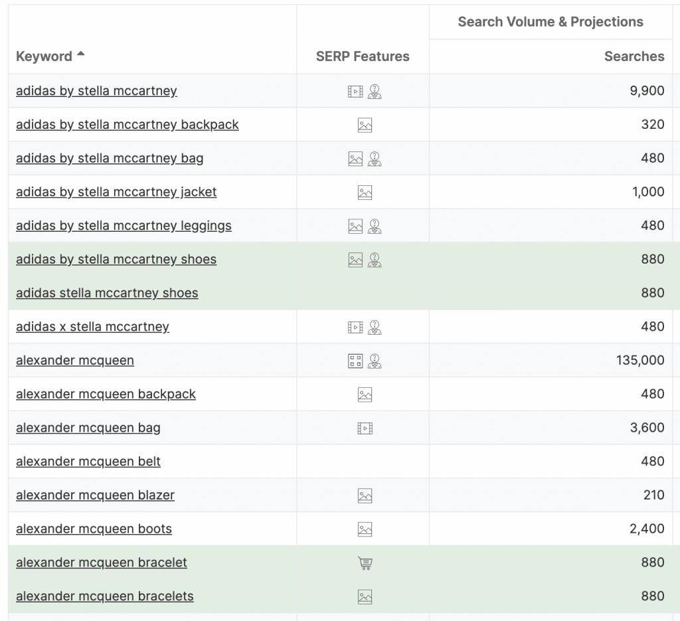Select image icon in the backpack row for adidas by stella mccartney
This screenshot has height=621, width=680.
pyautogui.click(x=365, y=126)
